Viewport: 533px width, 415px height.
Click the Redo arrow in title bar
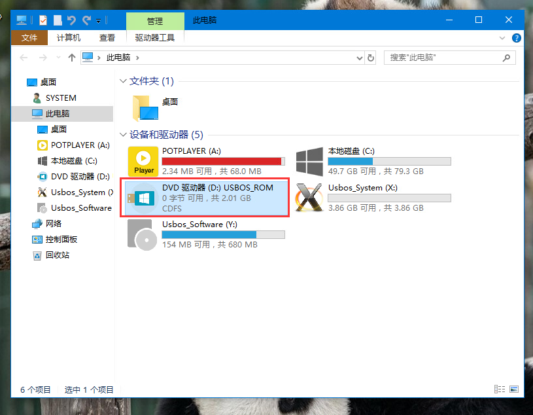click(86, 20)
